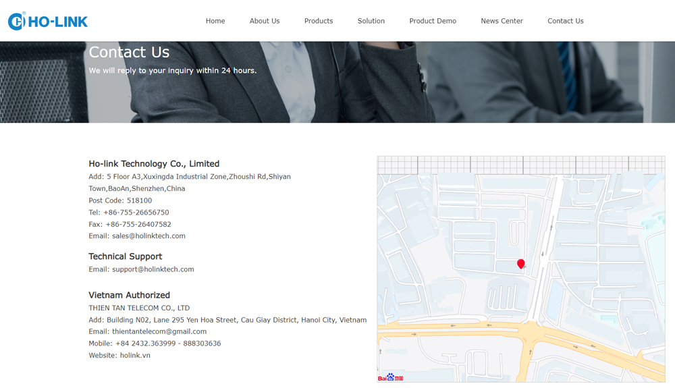The height and width of the screenshot is (388, 675).
Task: Select Solution in the top navigation
Action: tap(371, 21)
